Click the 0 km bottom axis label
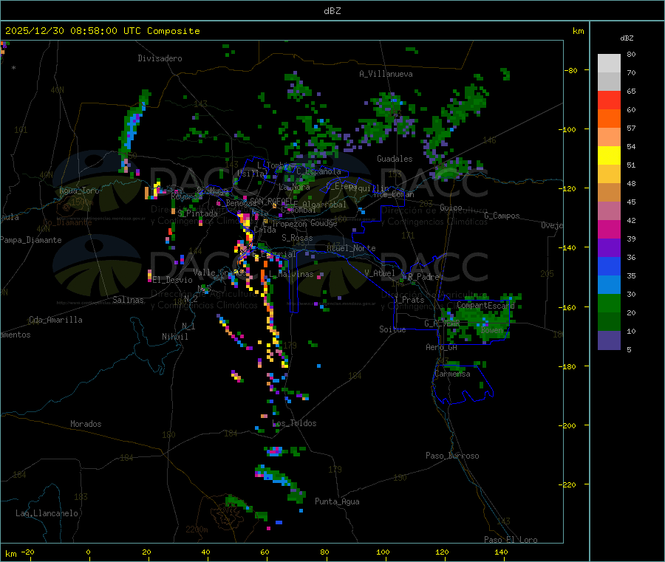 tap(88, 552)
